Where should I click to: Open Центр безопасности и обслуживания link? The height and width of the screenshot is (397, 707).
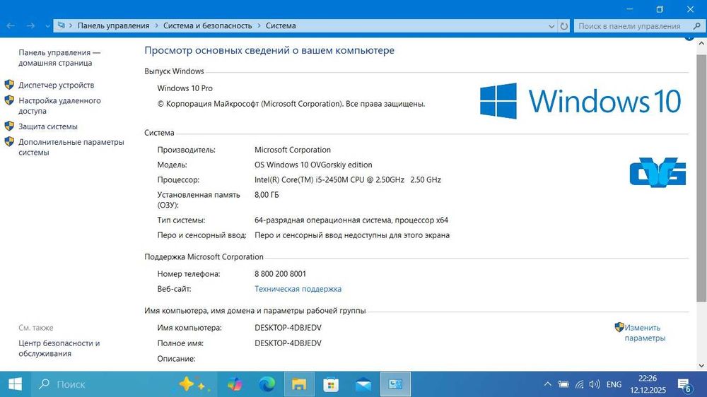(59, 348)
